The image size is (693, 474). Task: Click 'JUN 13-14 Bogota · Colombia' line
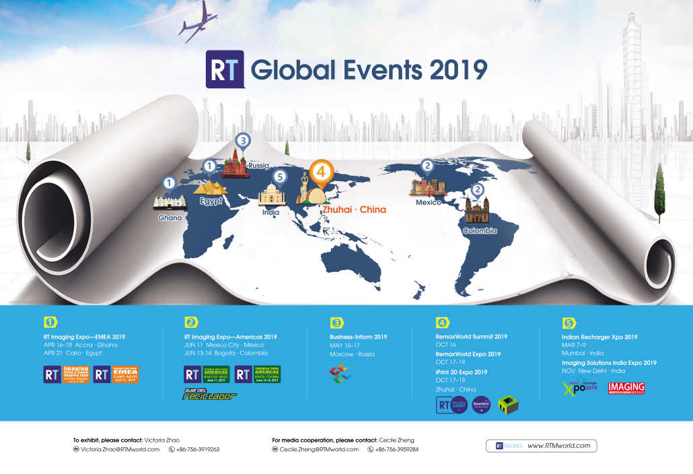point(226,353)
